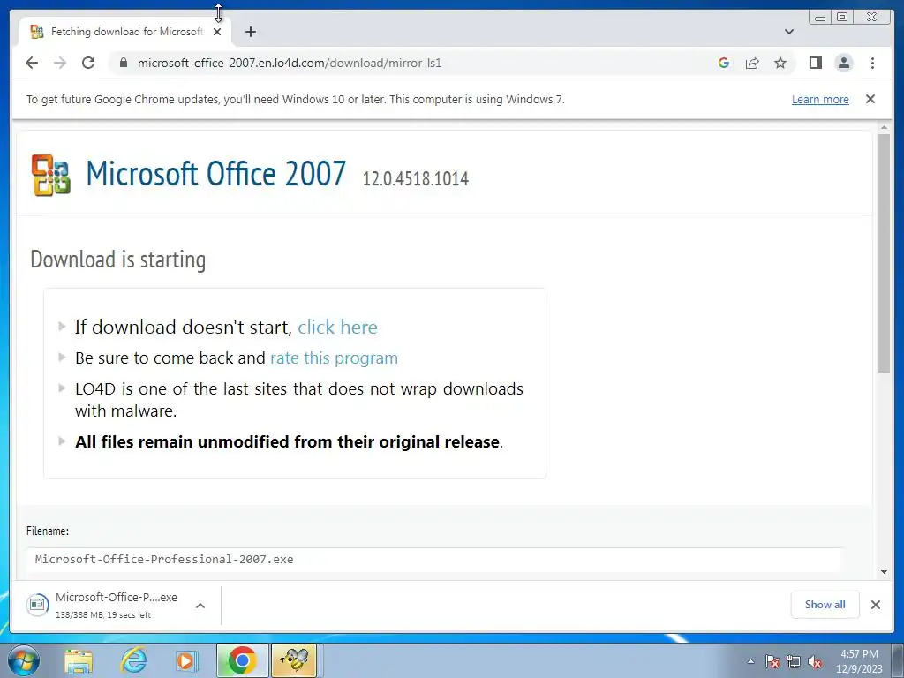Restore down the Chrome window
This screenshot has width=904, height=678.
(841, 18)
